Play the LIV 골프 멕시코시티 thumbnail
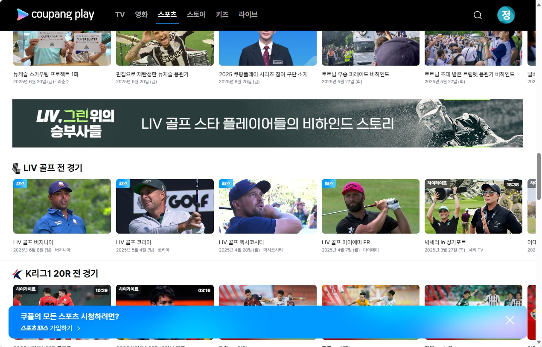The image size is (542, 347). tap(268, 206)
